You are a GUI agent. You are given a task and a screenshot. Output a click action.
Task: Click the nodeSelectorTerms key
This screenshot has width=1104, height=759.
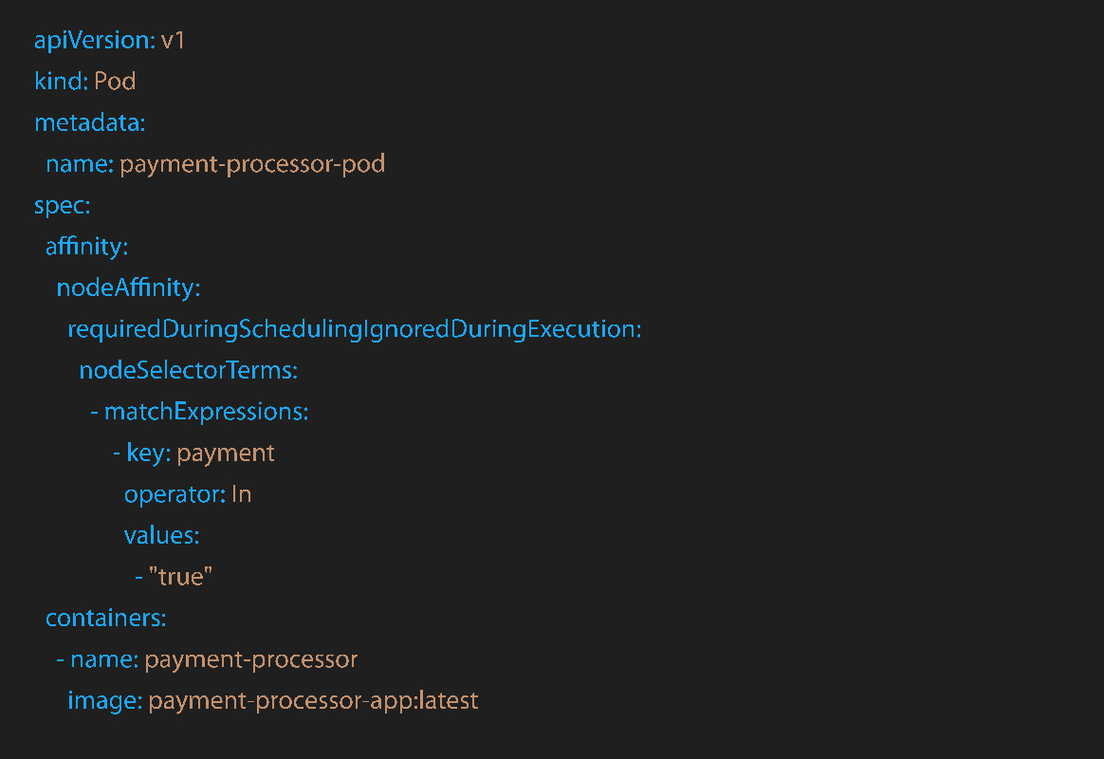(188, 370)
